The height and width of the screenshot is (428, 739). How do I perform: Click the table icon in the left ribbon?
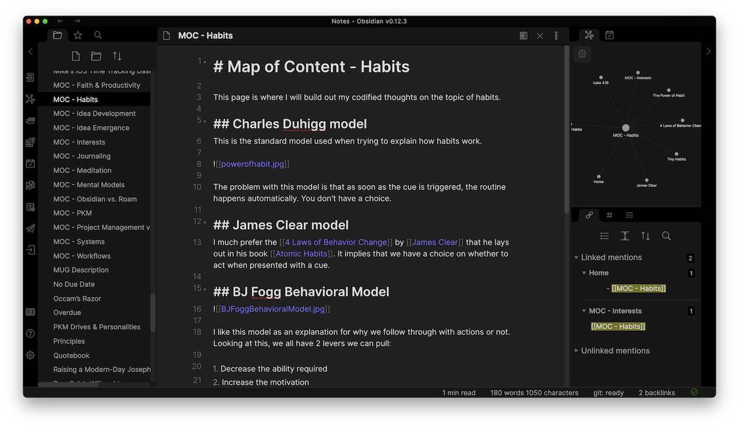coord(30,207)
